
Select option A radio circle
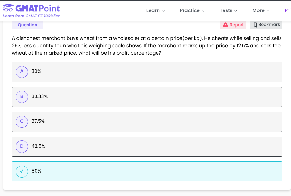tap(22, 72)
